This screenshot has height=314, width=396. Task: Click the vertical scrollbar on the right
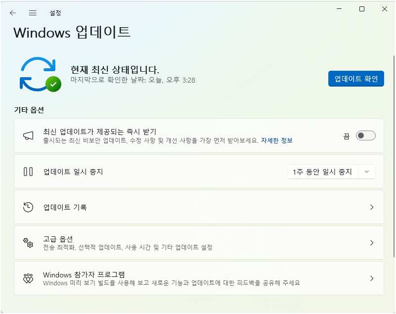[394, 157]
